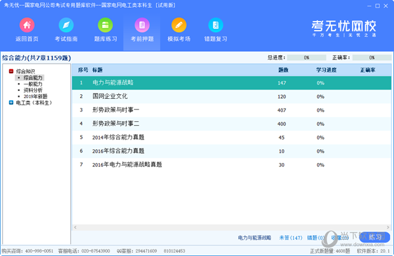This screenshot has height=256, width=394.
Task: Select 2019年新题 in the tree
Action: [35, 96]
